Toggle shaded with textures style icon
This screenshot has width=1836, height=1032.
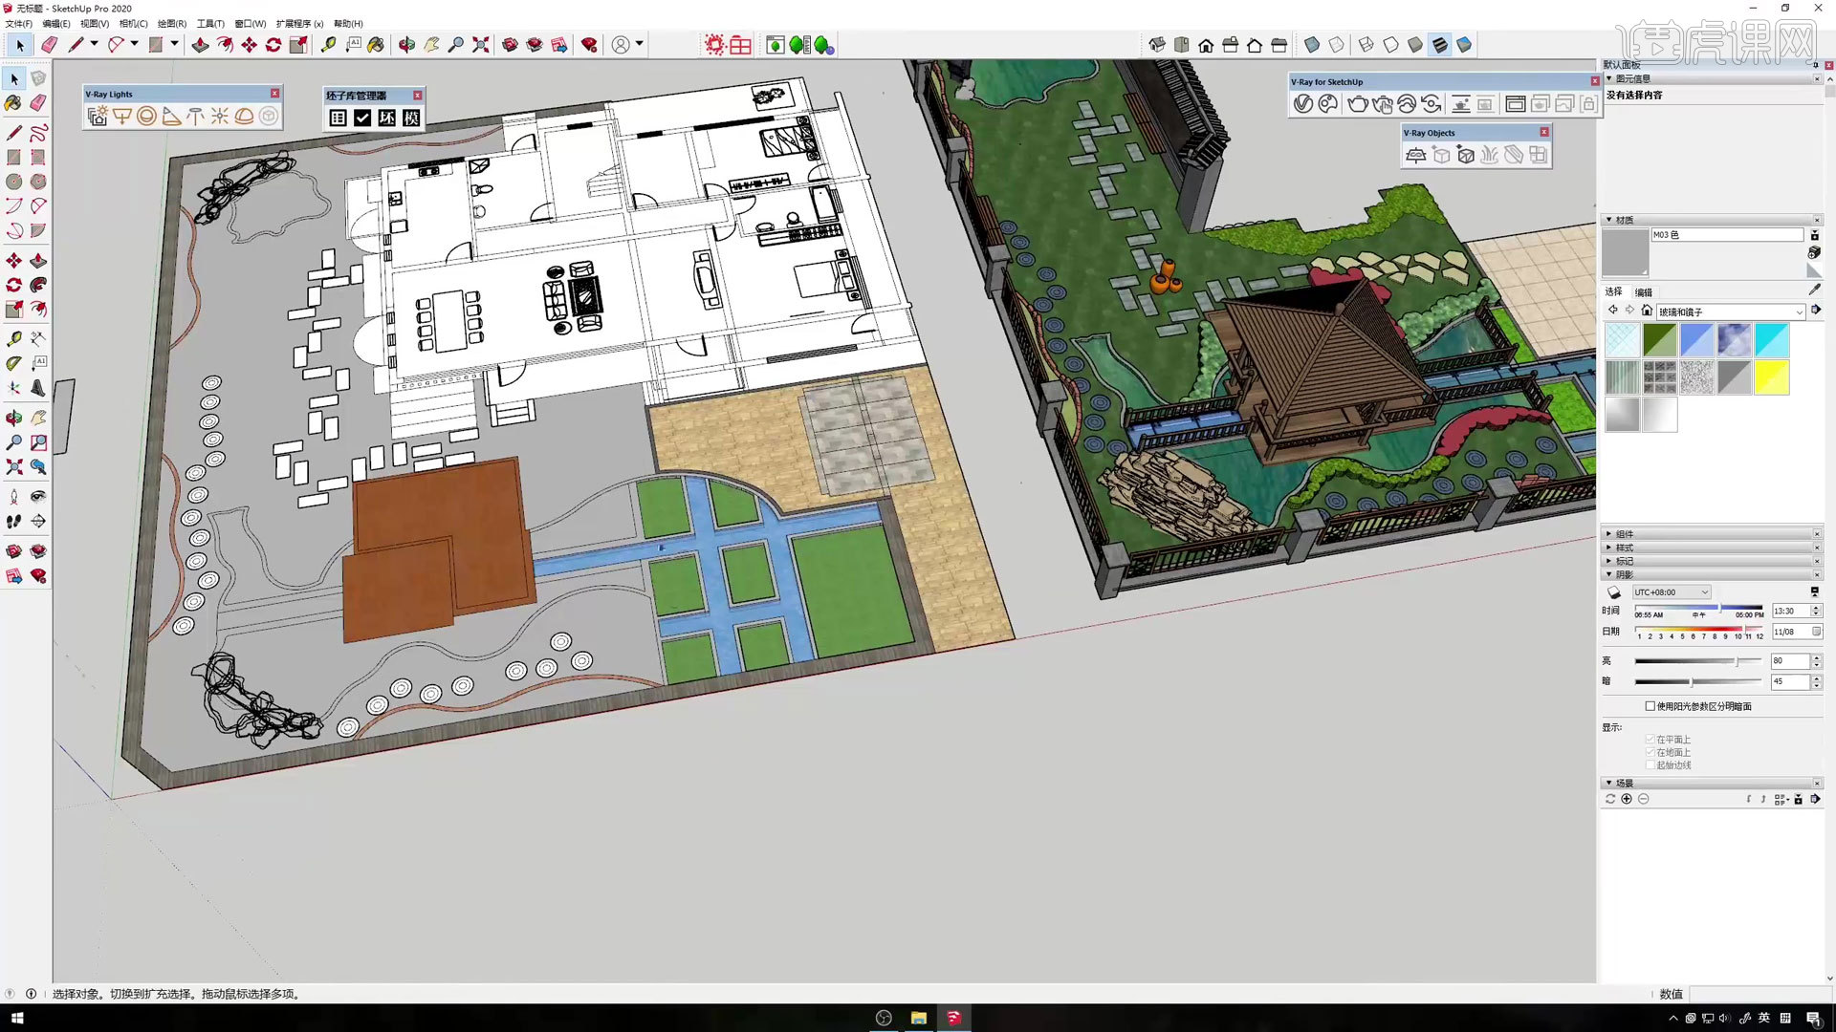tap(1440, 45)
